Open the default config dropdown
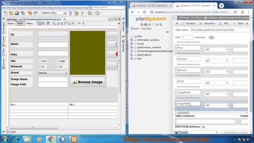Viewport: 254px width, 143px height. pos(54,13)
